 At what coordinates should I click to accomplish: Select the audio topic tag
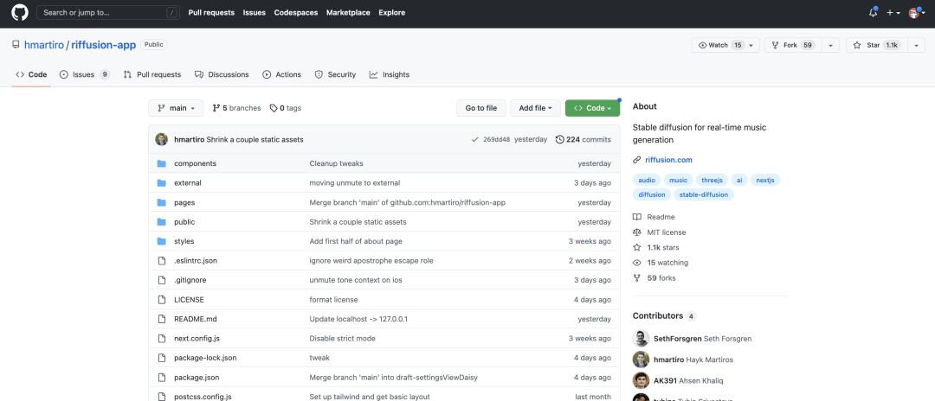[x=647, y=180]
